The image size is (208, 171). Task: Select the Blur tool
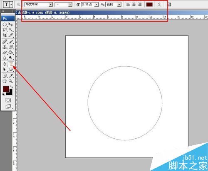(x=5, y=58)
